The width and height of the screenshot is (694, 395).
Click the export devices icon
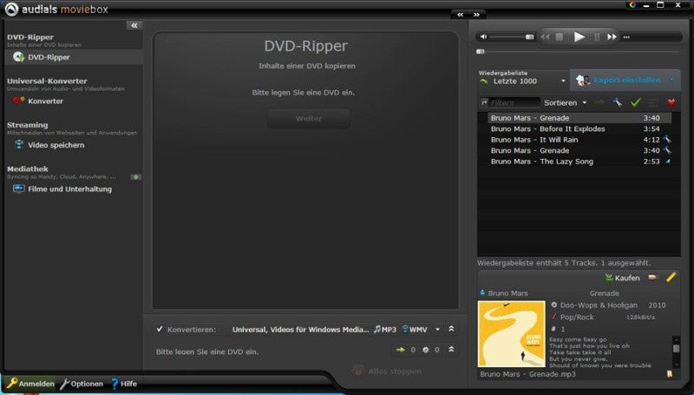pyautogui.click(x=583, y=80)
